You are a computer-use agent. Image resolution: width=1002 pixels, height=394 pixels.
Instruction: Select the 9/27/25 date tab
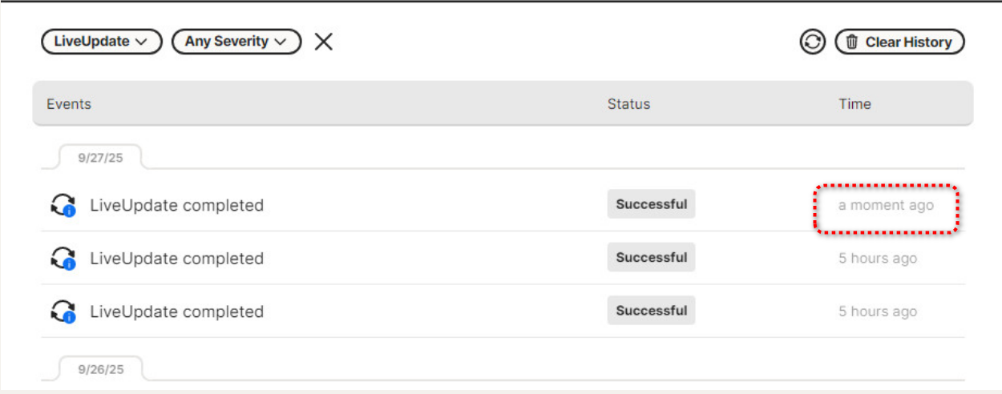pos(100,158)
